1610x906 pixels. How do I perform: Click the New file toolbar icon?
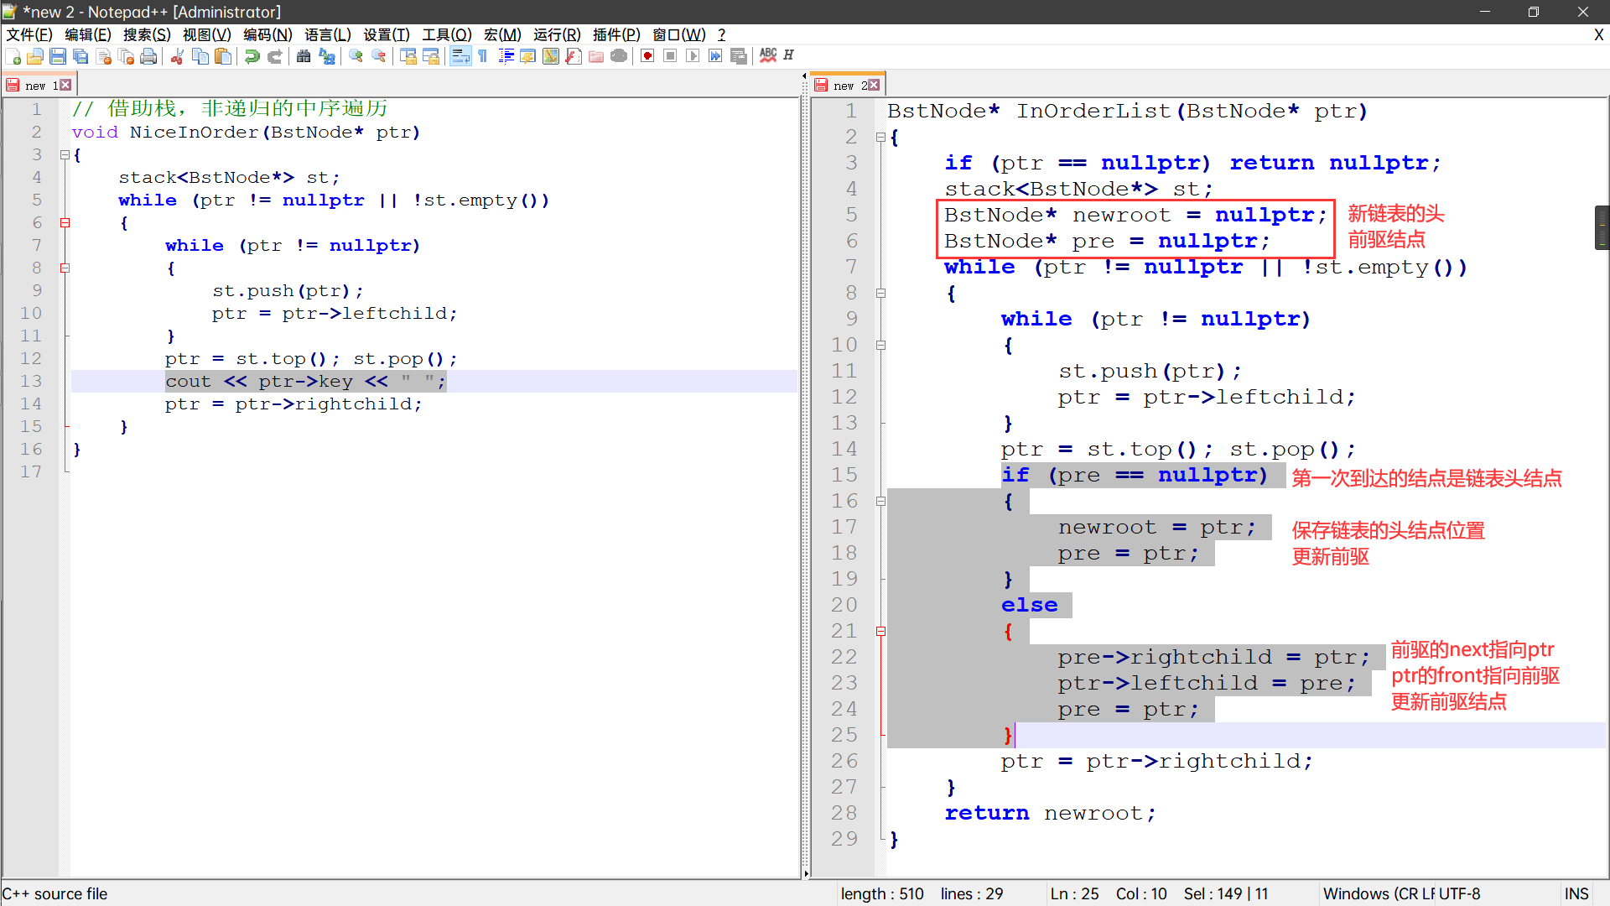click(13, 56)
